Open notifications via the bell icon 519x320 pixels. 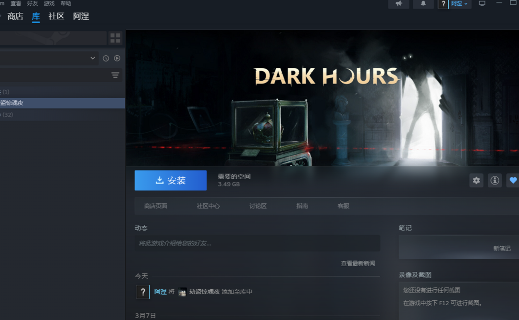click(x=423, y=4)
